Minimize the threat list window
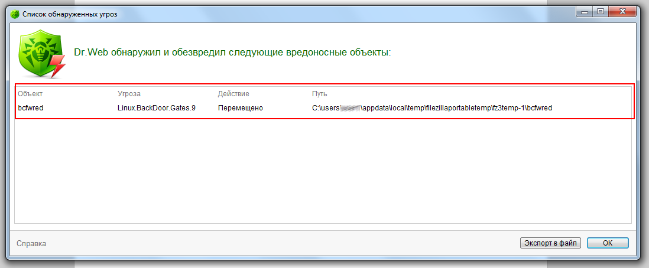The width and height of the screenshot is (649, 268). coord(584,12)
